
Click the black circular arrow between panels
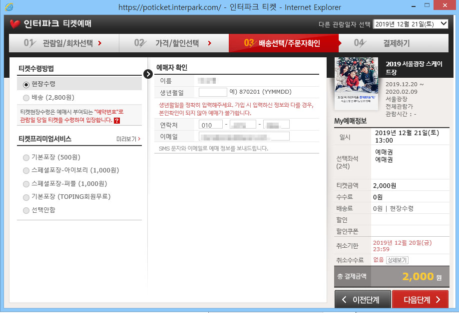coord(148,74)
